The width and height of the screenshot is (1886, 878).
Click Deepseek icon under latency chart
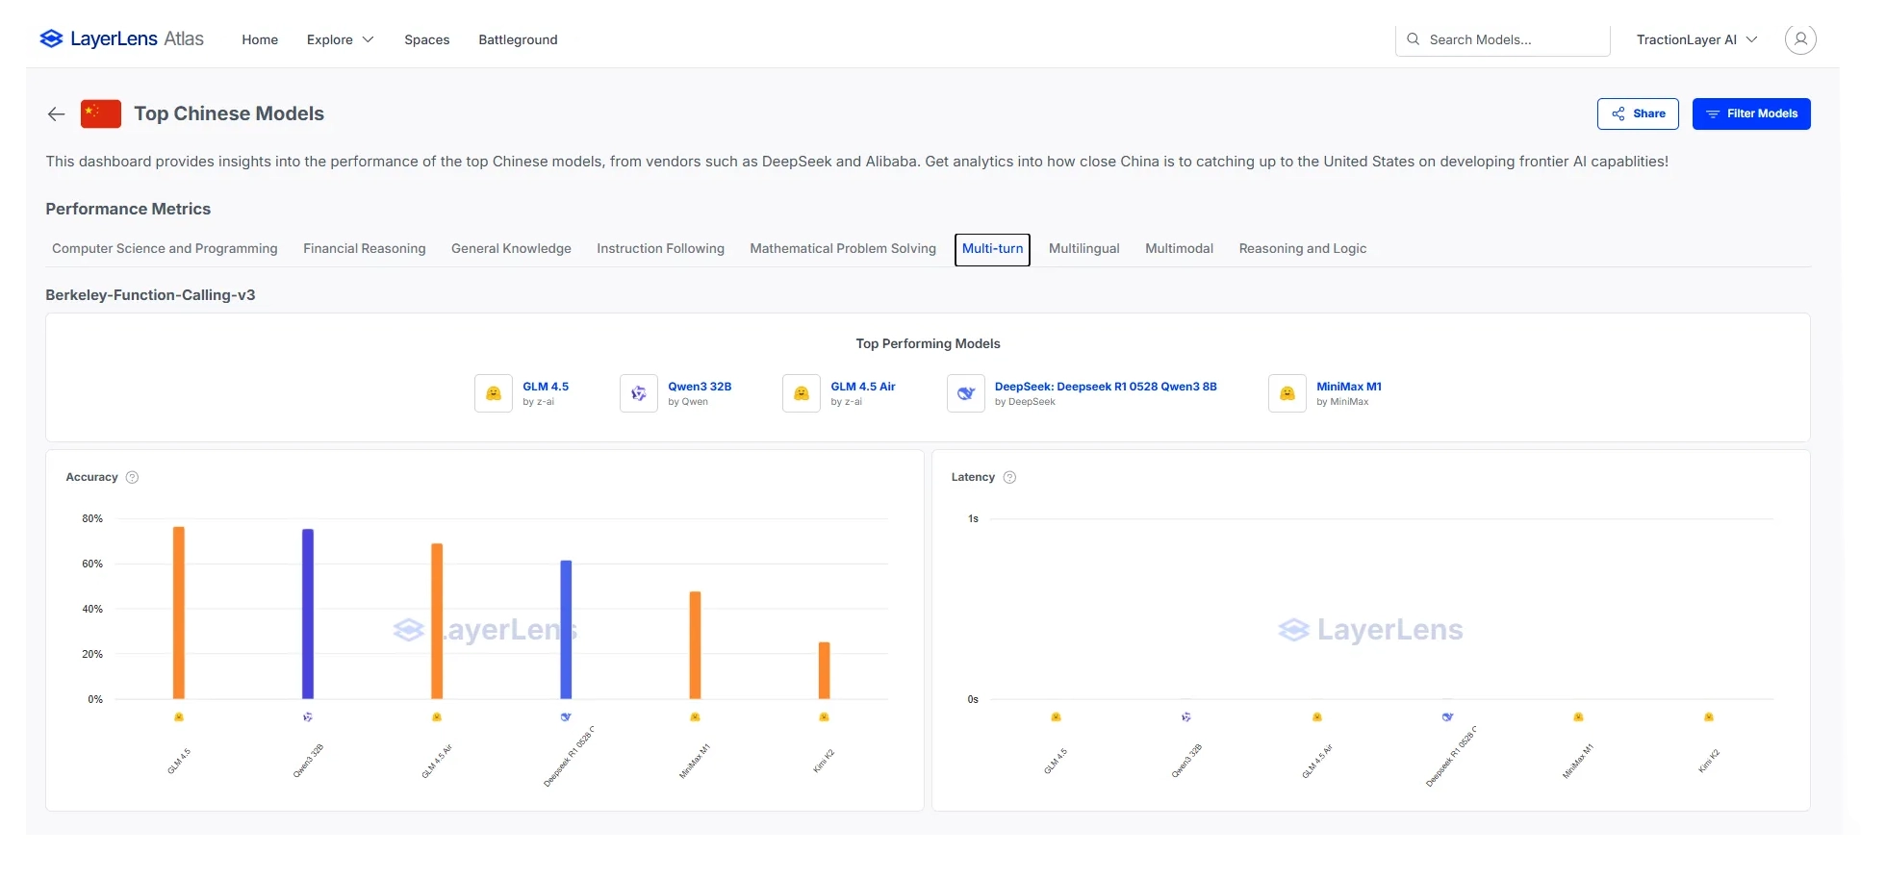[x=1447, y=717]
